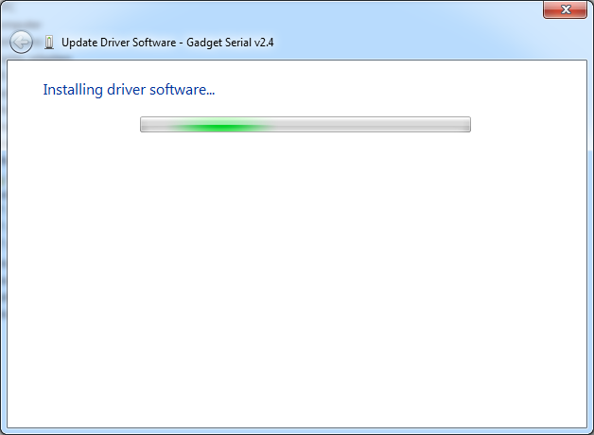Click the device icon beside the title
594x435 pixels.
click(x=49, y=43)
